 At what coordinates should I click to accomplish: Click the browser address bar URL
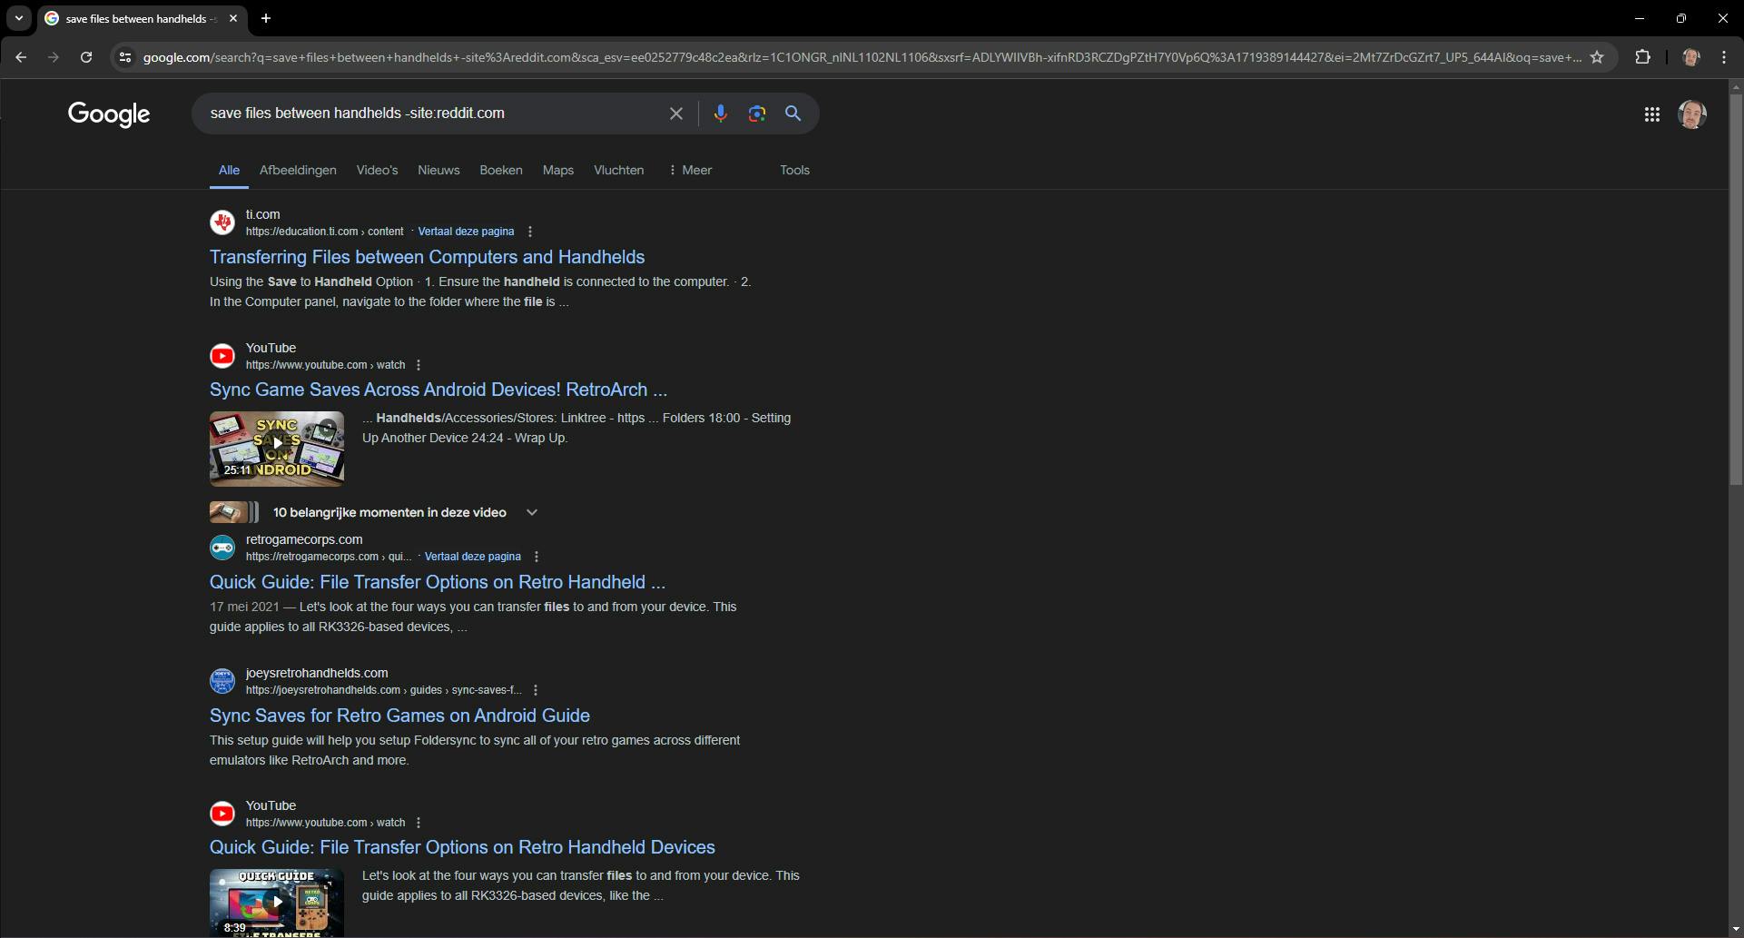coord(861,57)
